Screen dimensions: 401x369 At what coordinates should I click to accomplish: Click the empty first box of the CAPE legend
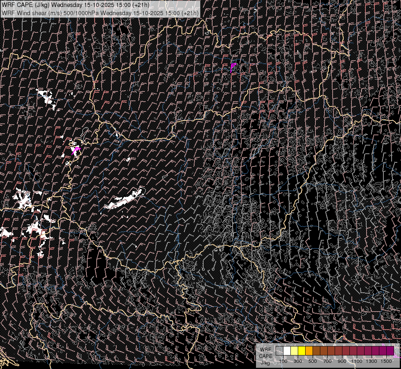279,351
